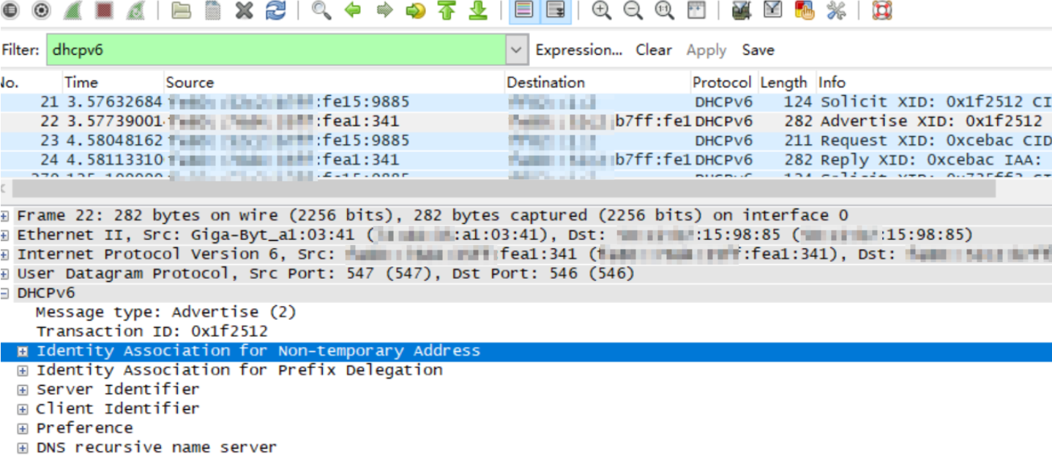The height and width of the screenshot is (456, 1052).
Task: Start a new live capture
Action: coord(73,10)
